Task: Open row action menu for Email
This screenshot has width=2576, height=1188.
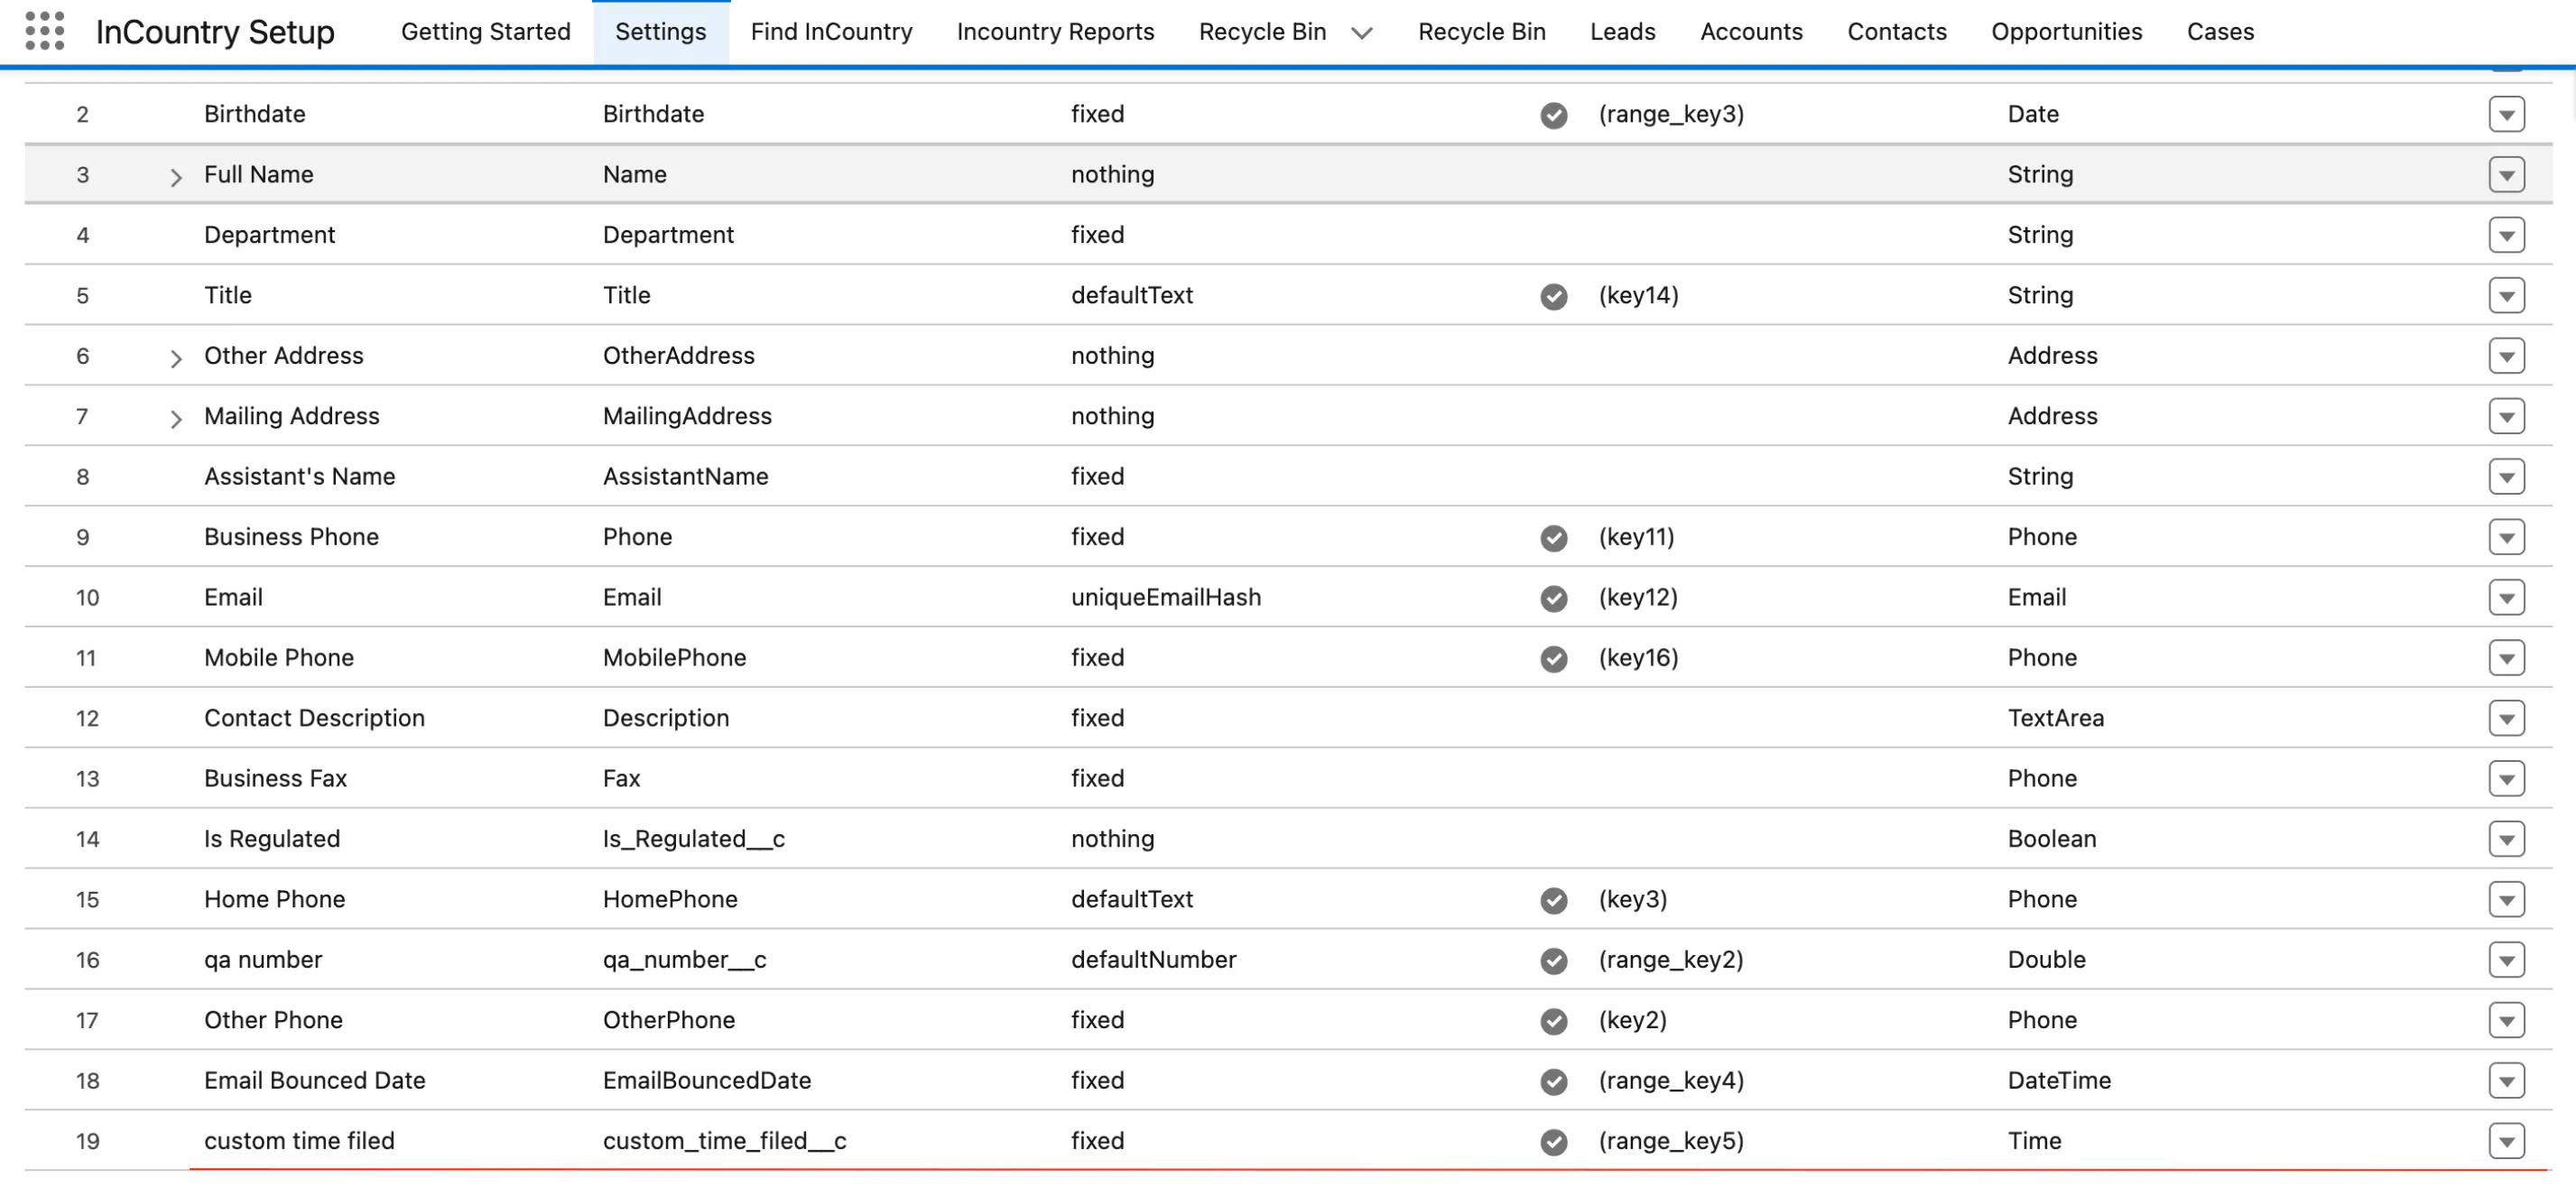Action: click(2505, 597)
